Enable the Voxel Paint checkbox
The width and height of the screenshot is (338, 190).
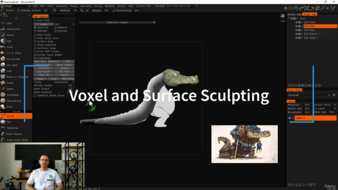35,20
